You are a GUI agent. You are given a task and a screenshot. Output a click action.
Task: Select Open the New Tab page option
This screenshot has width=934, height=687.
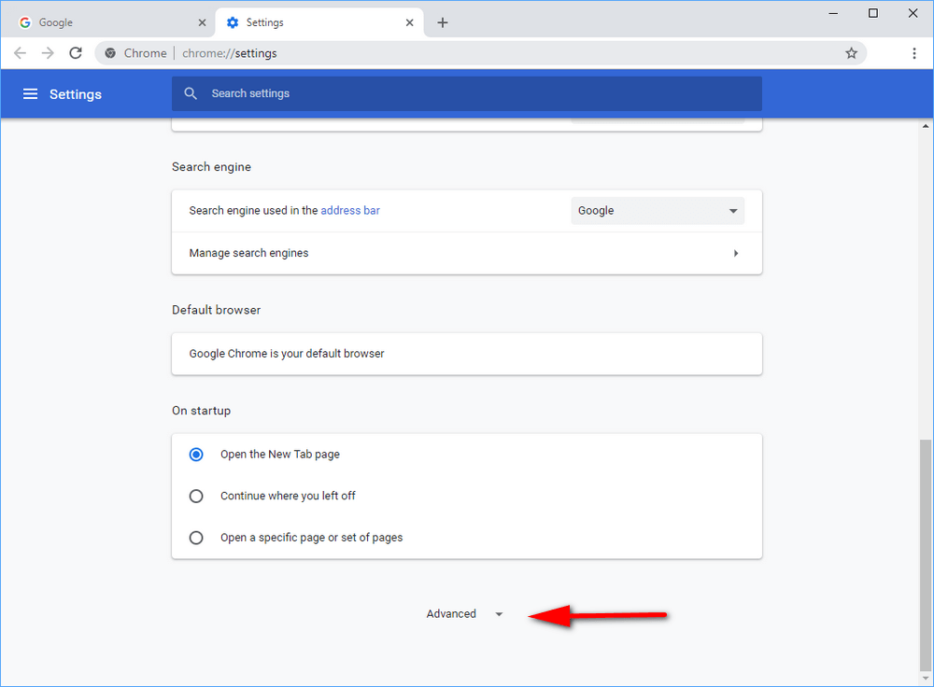click(x=196, y=455)
